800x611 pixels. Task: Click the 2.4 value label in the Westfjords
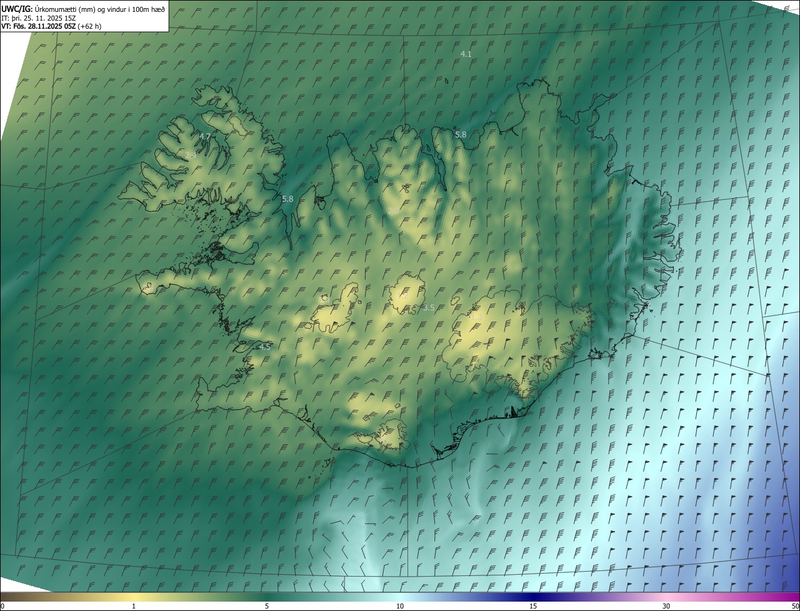tap(191, 155)
